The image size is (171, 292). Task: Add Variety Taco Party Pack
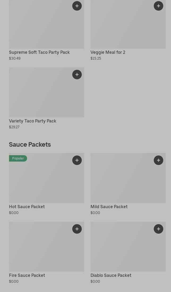click(x=77, y=75)
